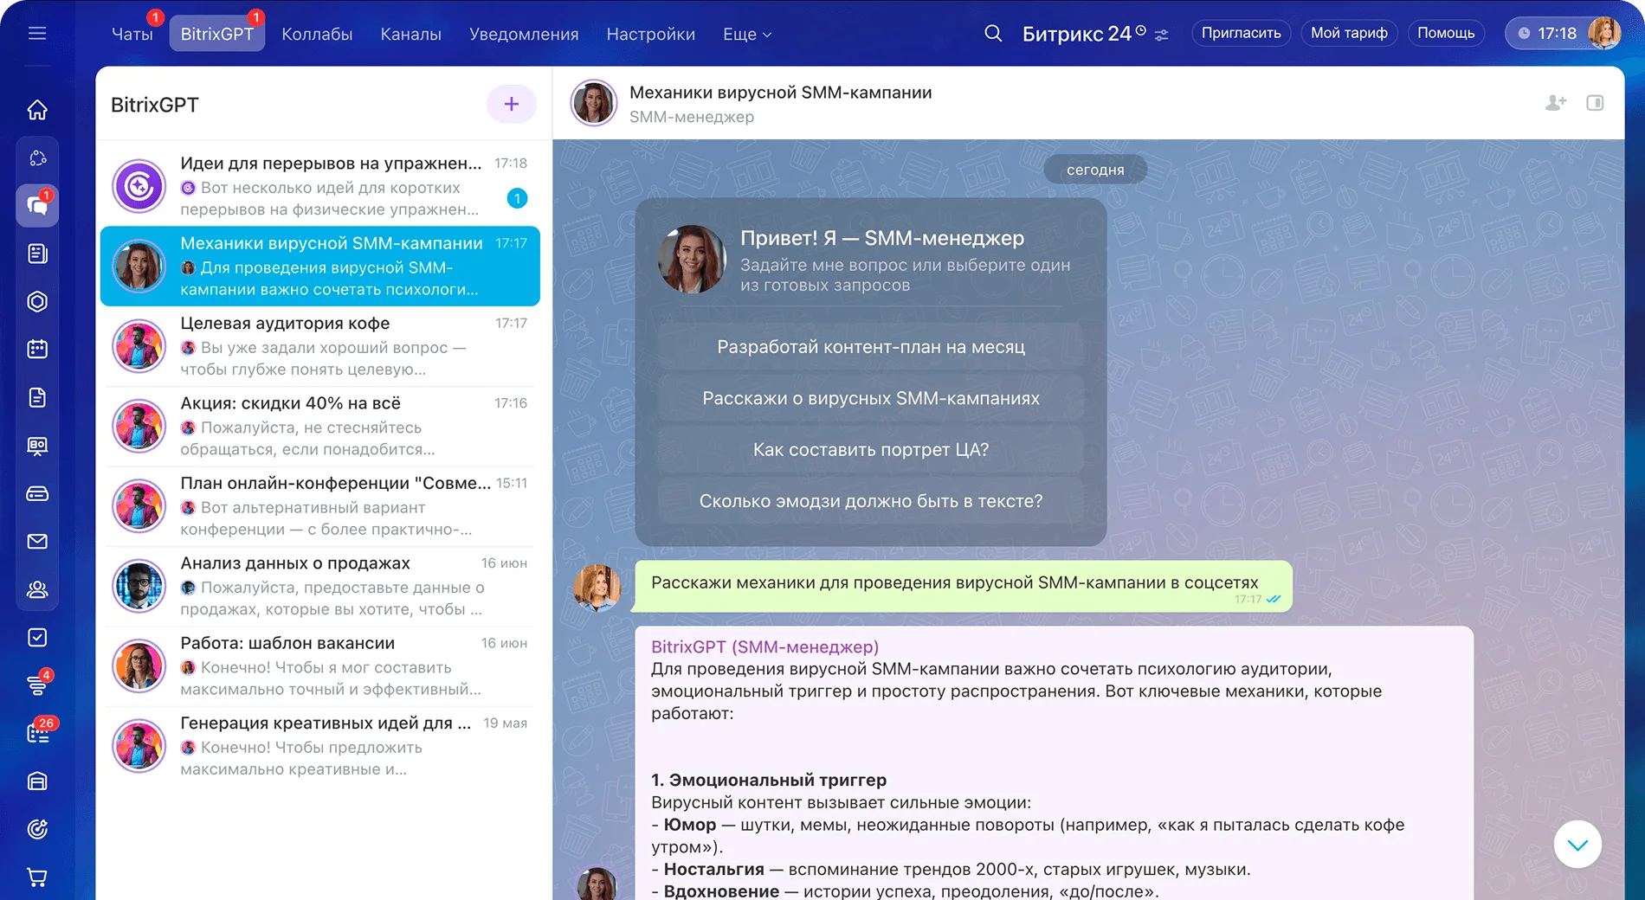Open chat Работа: шаблон вакансии
The image size is (1645, 900).
click(320, 666)
